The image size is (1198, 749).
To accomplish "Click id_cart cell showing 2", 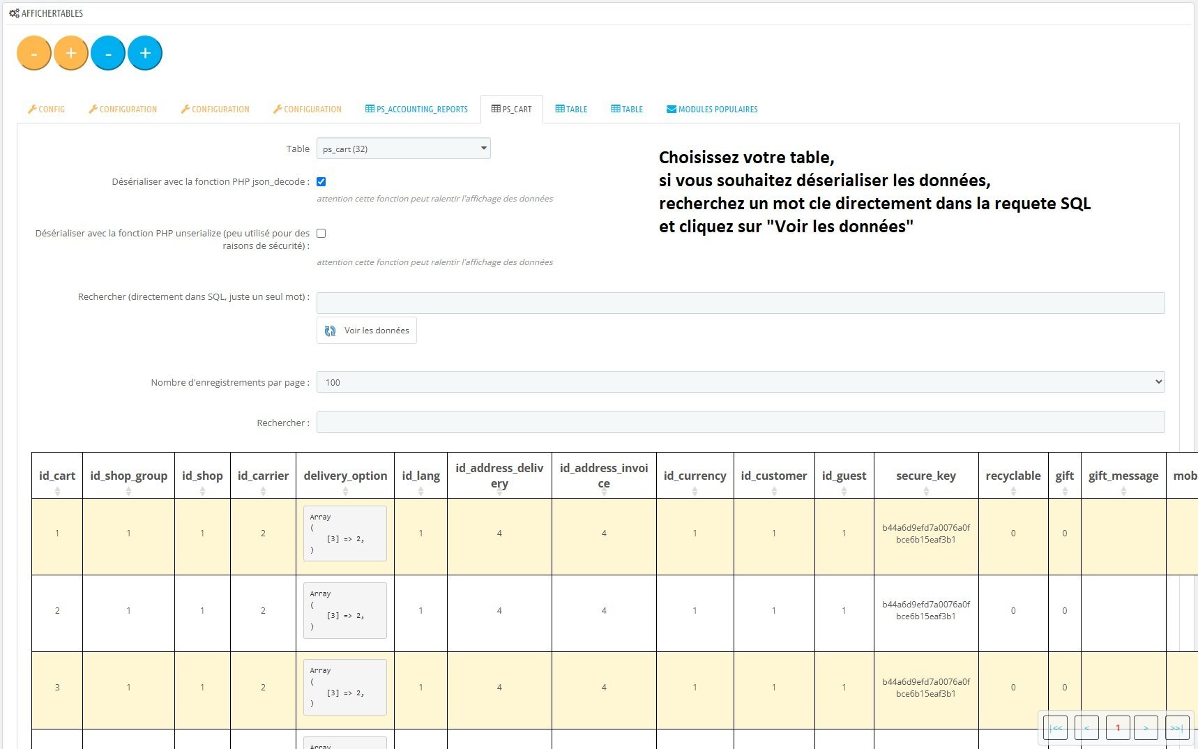I will 57,610.
